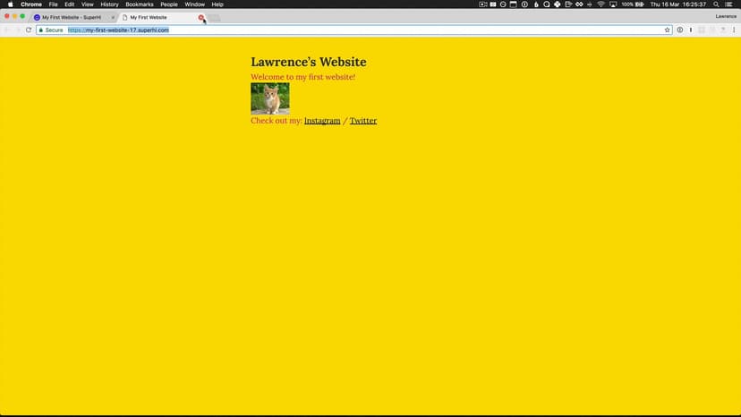Click the page reload button

point(29,30)
